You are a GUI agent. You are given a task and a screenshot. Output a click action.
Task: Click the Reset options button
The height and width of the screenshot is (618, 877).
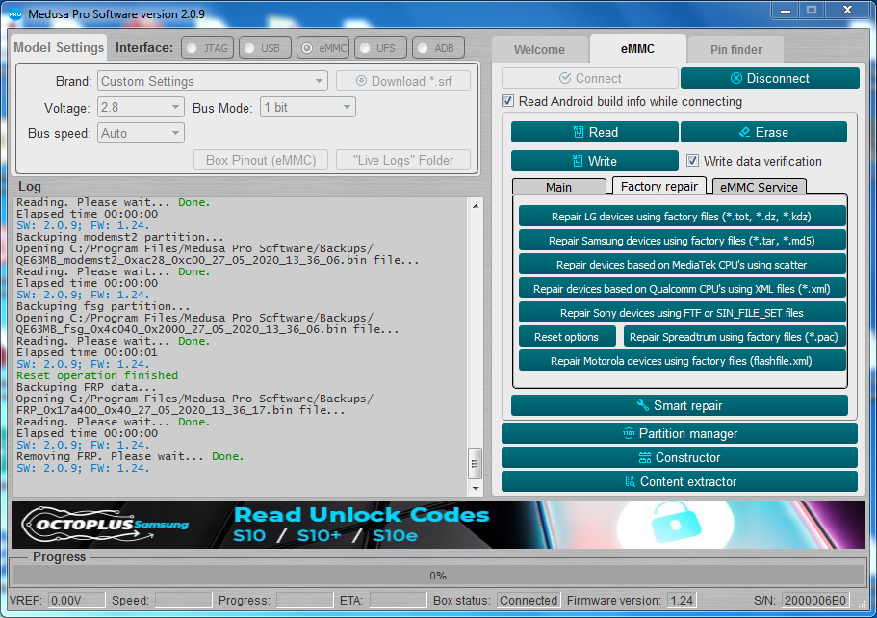(x=567, y=337)
